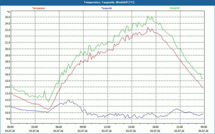The width and height of the screenshot is (215, 134).
Task: Click the blue Taupunkt legend label
Action: [x=106, y=8]
